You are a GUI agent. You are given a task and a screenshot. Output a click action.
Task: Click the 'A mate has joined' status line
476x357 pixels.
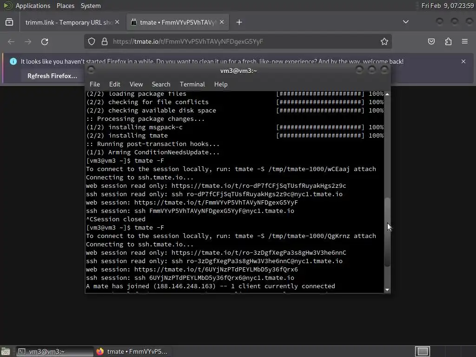(211, 286)
